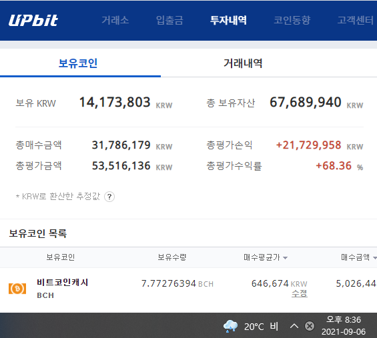Open the 고객센터 menu
The height and width of the screenshot is (338, 377).
coord(356,20)
